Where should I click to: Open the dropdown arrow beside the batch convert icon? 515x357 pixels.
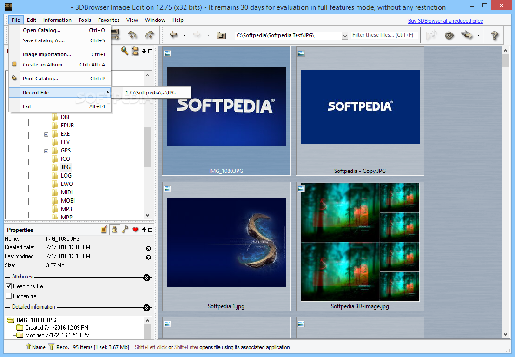click(x=478, y=35)
